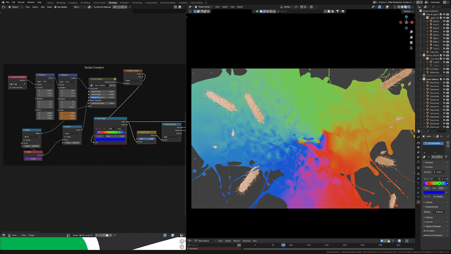Open the Tool properties tab icon
The image size is (451, 254).
(418, 137)
